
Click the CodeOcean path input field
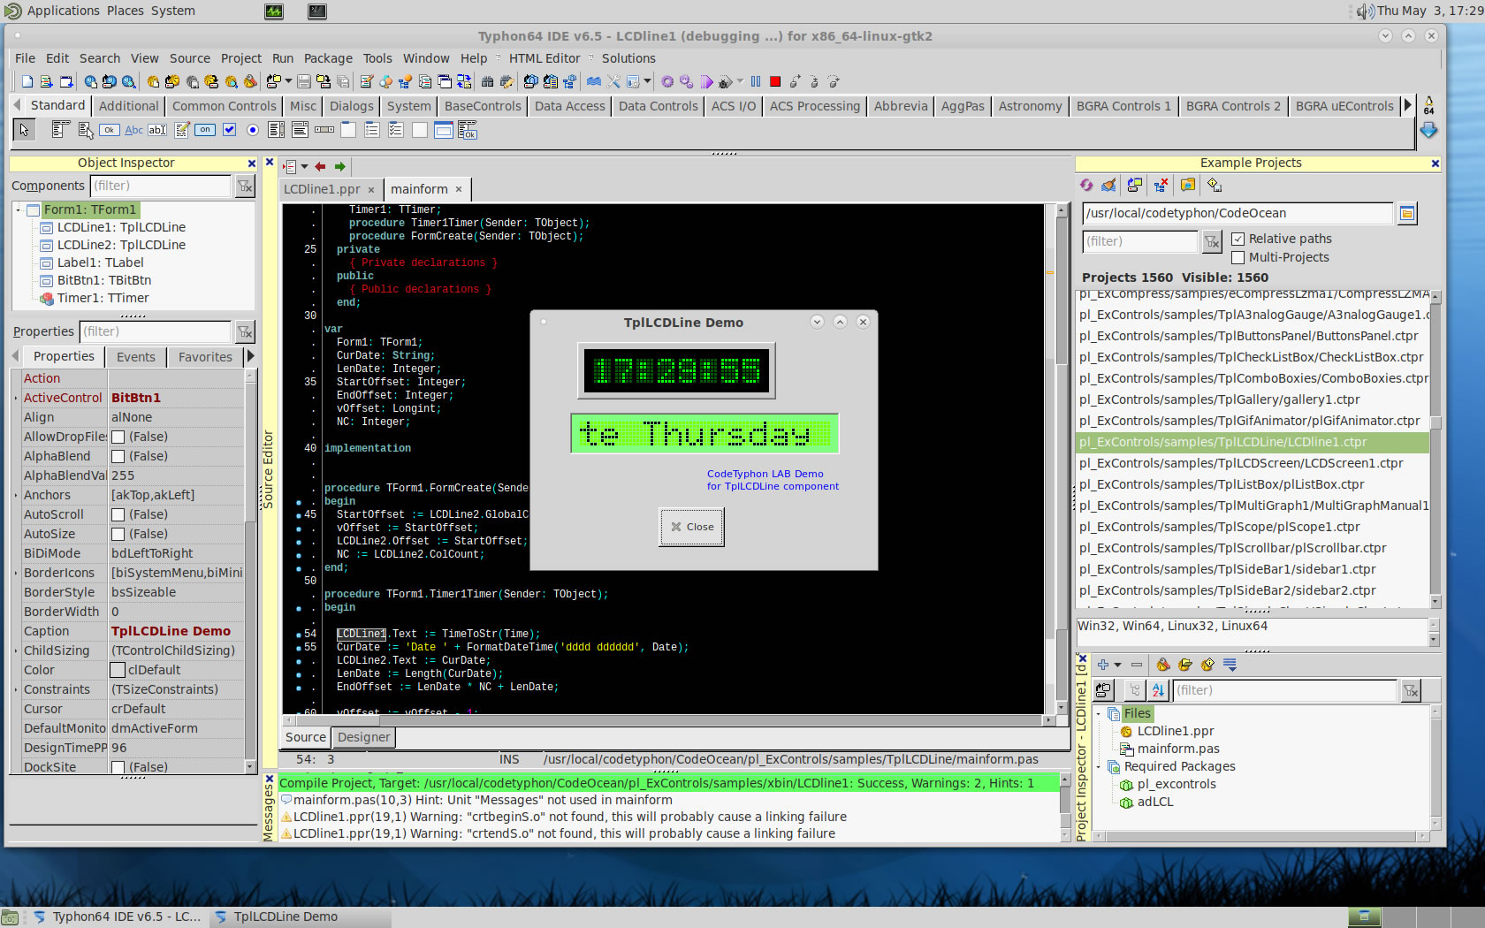[1238, 213]
